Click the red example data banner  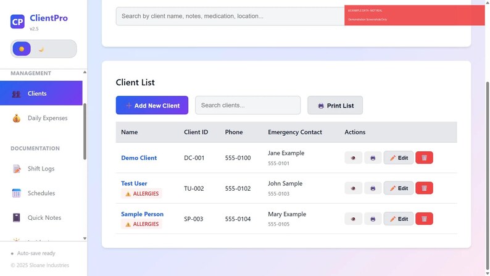click(414, 15)
